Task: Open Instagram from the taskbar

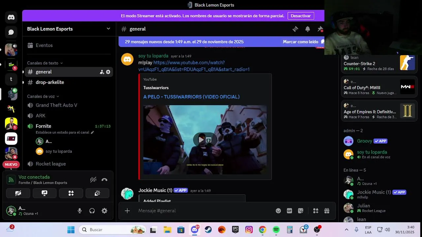Action: (249, 230)
